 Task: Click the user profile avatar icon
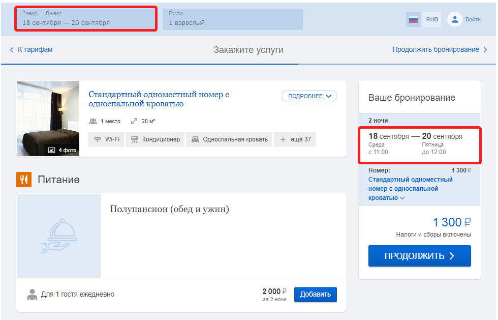pos(454,19)
